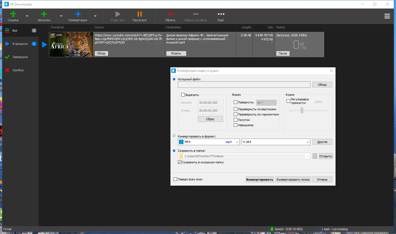Pause the download with Пауза button

(x=283, y=53)
